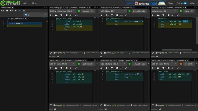Click 'return 44+x*5;' source line

pos(16,23)
